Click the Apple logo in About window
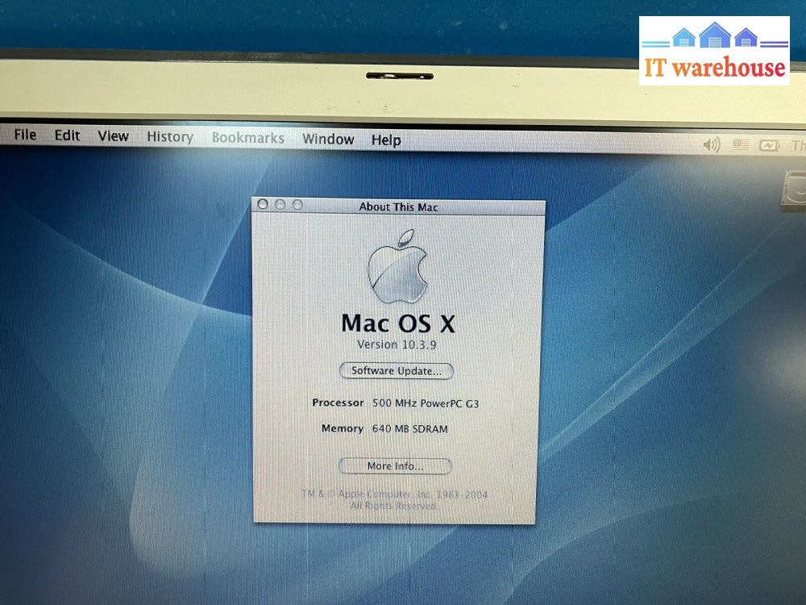 coord(397,266)
